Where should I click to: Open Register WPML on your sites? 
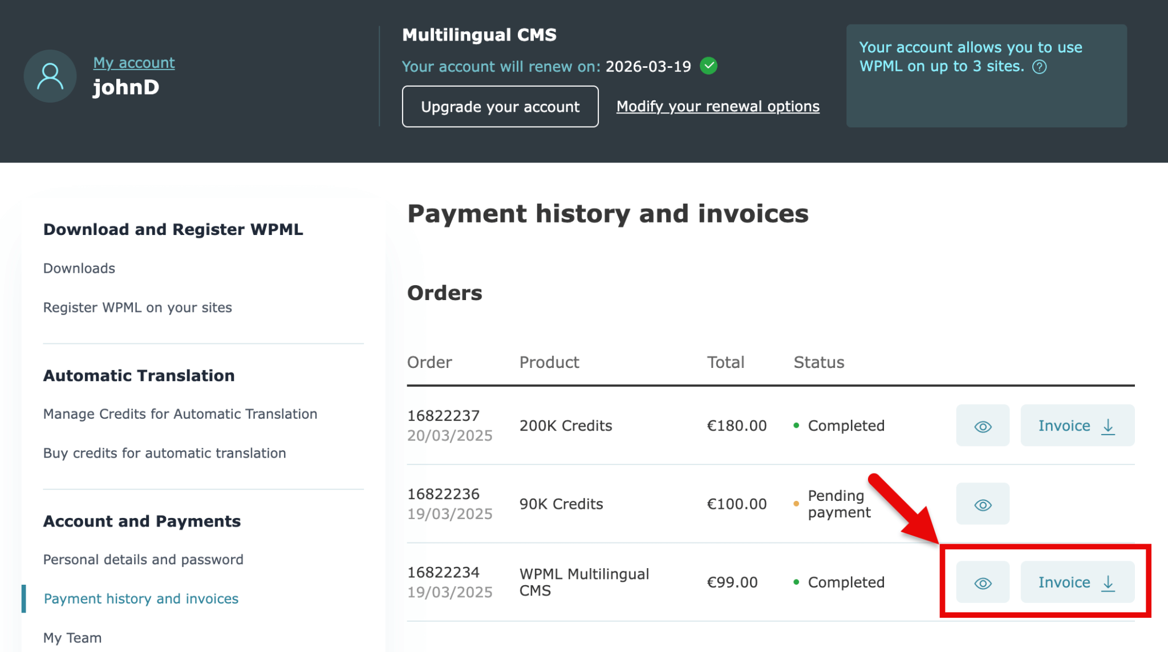coord(137,307)
